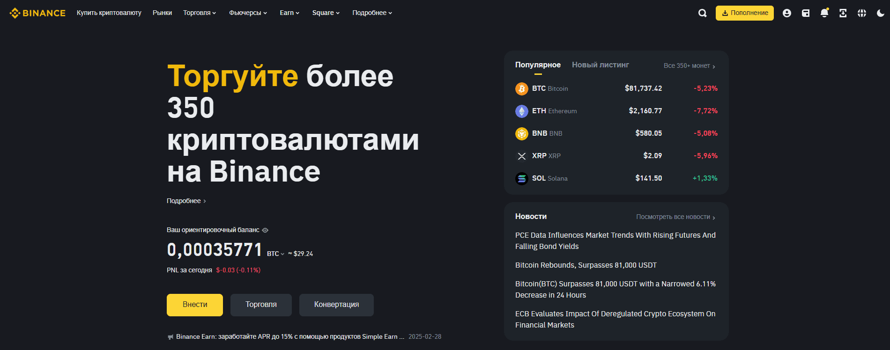Click the PNL value $-0.03 (-0.11%)
This screenshot has width=890, height=350.
click(238, 270)
